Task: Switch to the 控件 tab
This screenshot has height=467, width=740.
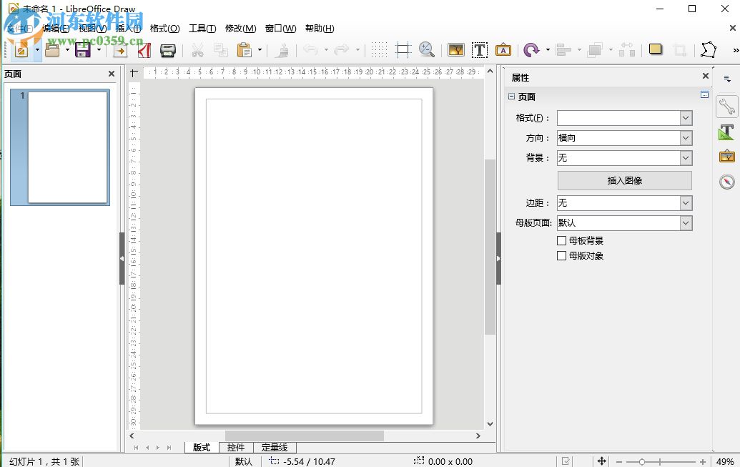Action: tap(236, 447)
